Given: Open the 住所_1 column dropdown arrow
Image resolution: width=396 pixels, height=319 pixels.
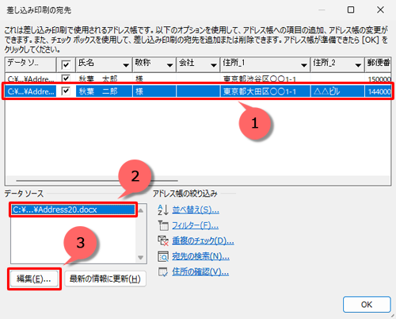Looking at the screenshot, I should (x=304, y=65).
